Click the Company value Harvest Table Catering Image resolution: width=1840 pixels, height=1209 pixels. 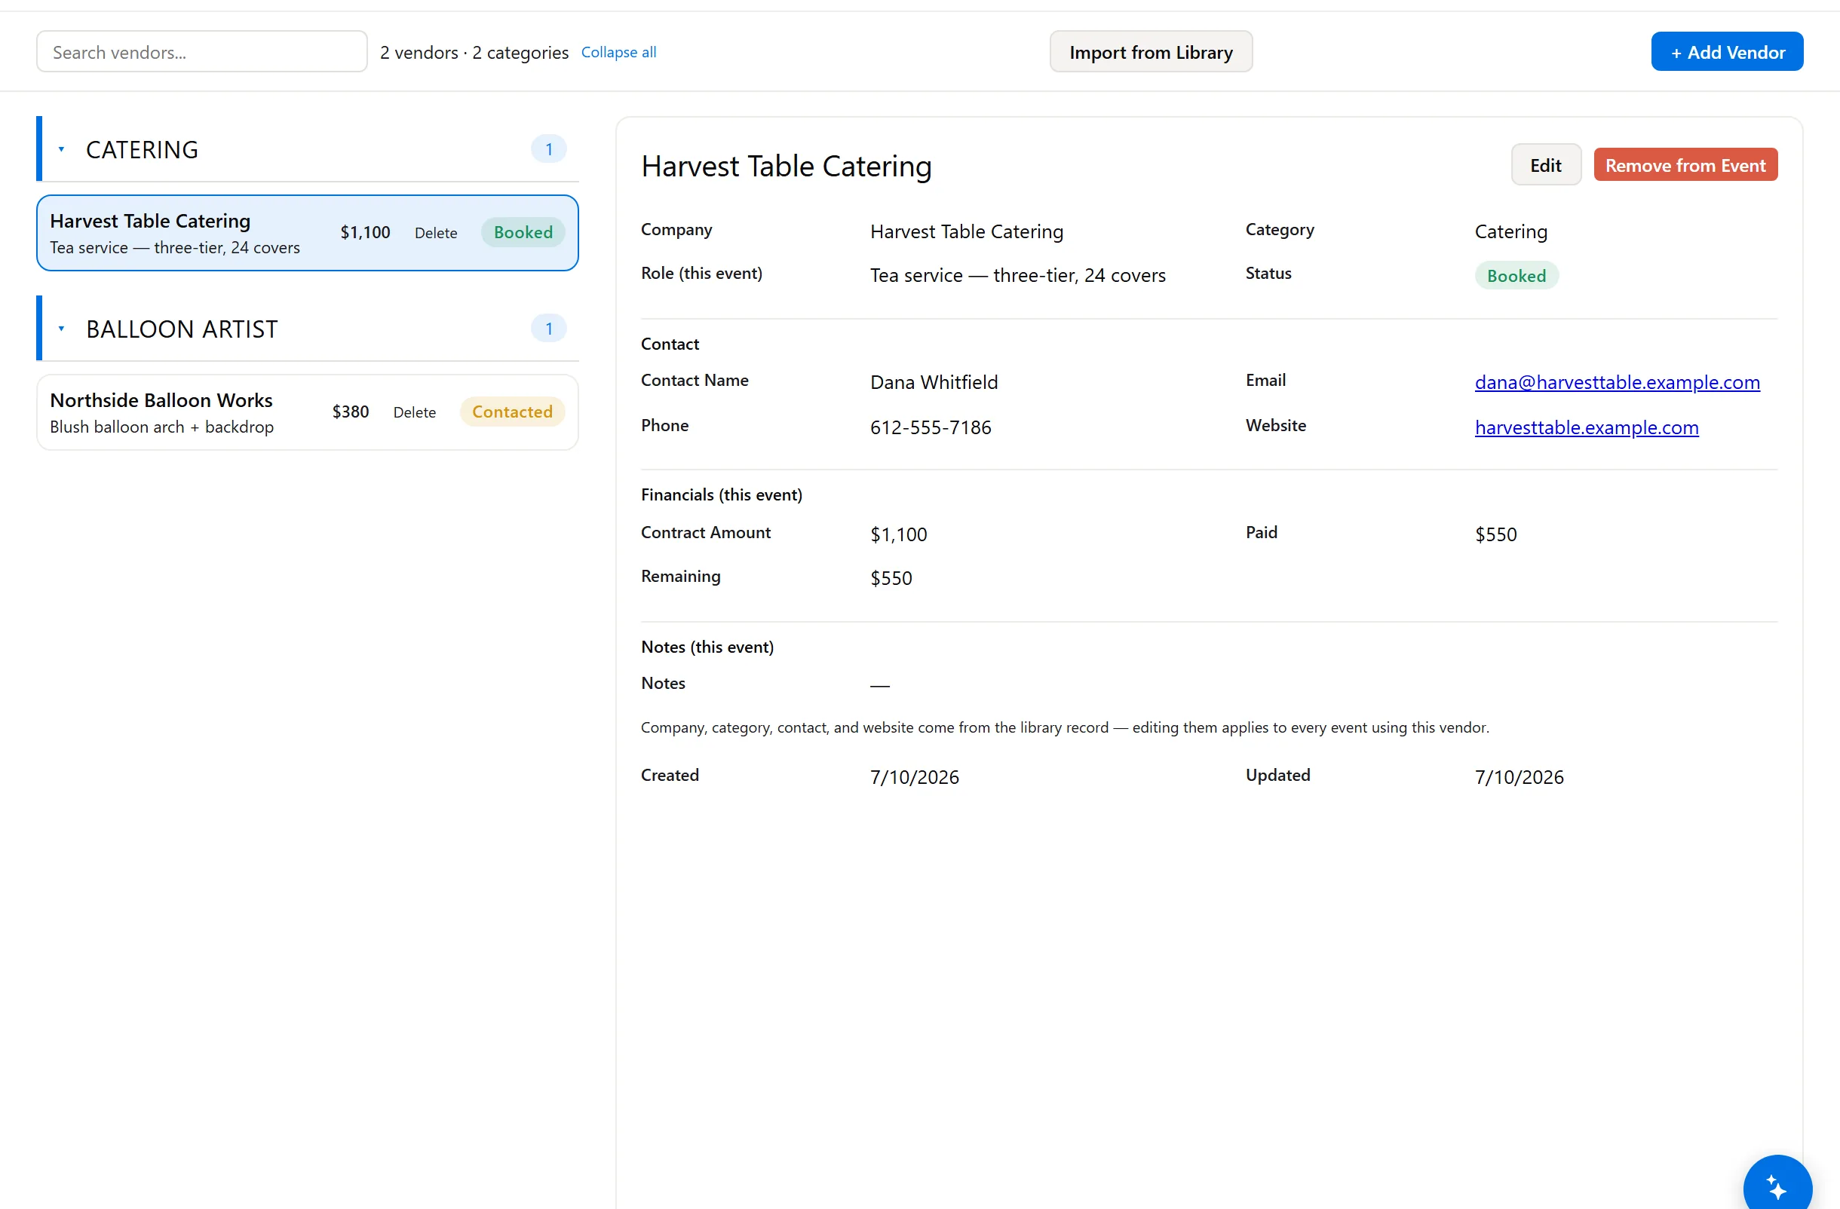[967, 231]
